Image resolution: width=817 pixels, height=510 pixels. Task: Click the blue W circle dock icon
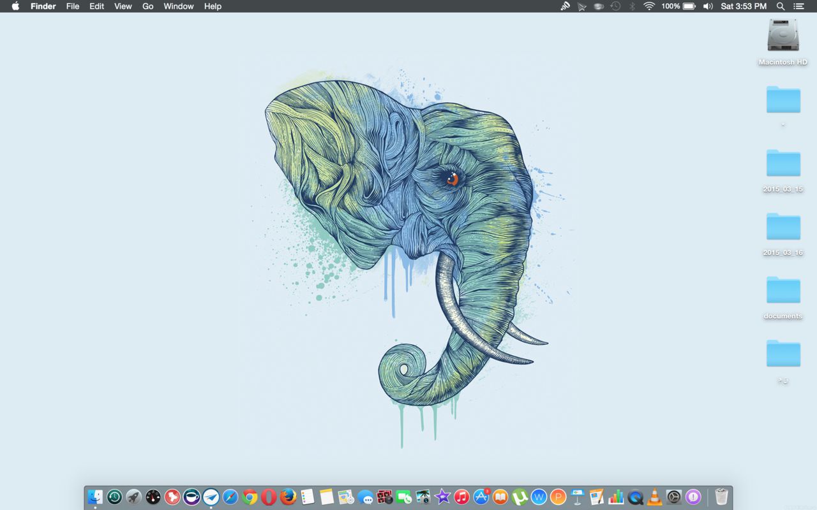(x=539, y=497)
